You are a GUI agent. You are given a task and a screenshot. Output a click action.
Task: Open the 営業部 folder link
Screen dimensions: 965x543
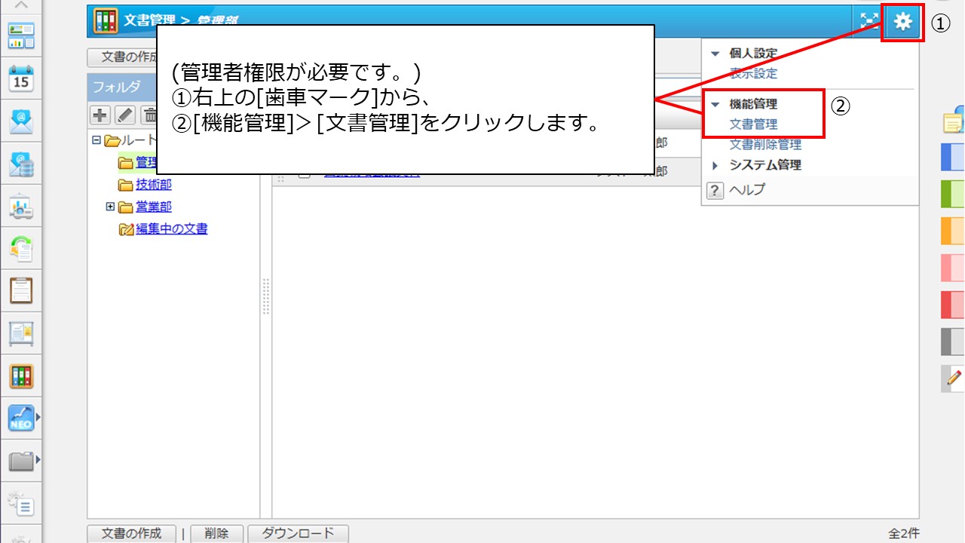[x=154, y=207]
